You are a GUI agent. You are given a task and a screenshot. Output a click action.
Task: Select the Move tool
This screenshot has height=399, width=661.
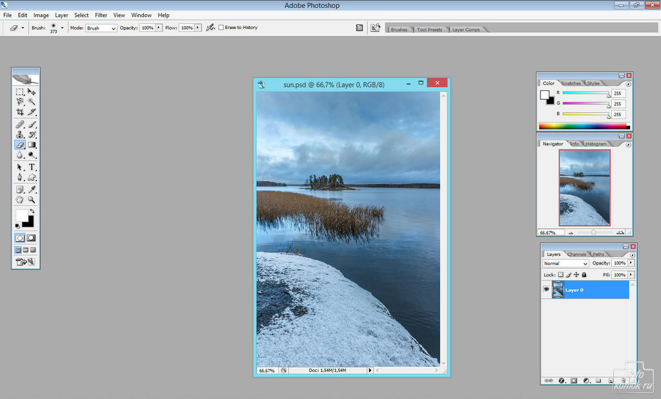pyautogui.click(x=32, y=92)
